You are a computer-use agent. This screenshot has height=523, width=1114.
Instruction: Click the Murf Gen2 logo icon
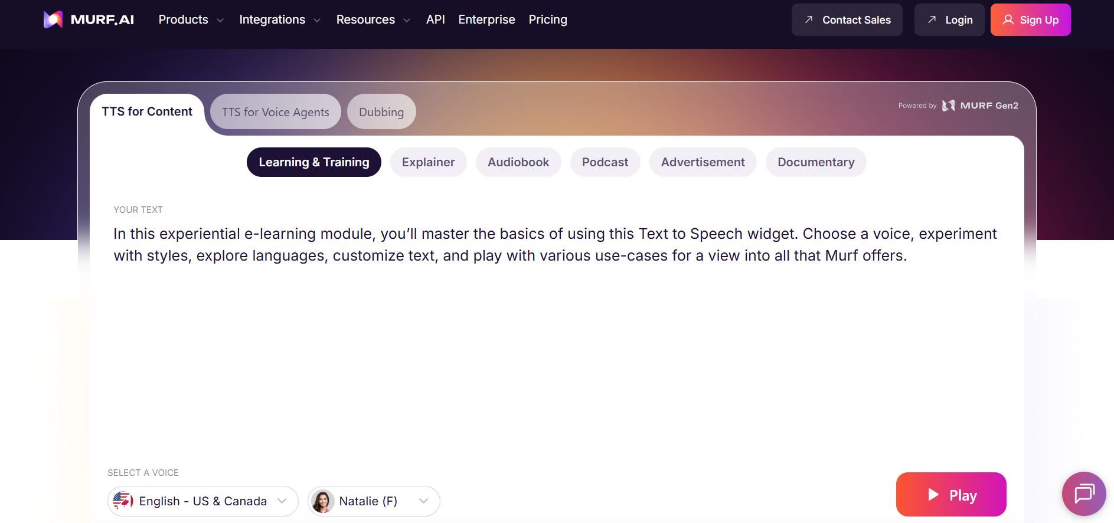point(948,106)
